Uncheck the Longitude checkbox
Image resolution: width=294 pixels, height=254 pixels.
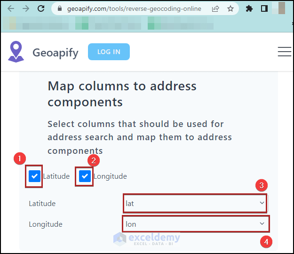point(85,176)
